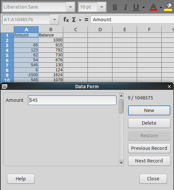The height and width of the screenshot is (190, 174).
Task: Click the Amount input field
Action: (x=72, y=100)
